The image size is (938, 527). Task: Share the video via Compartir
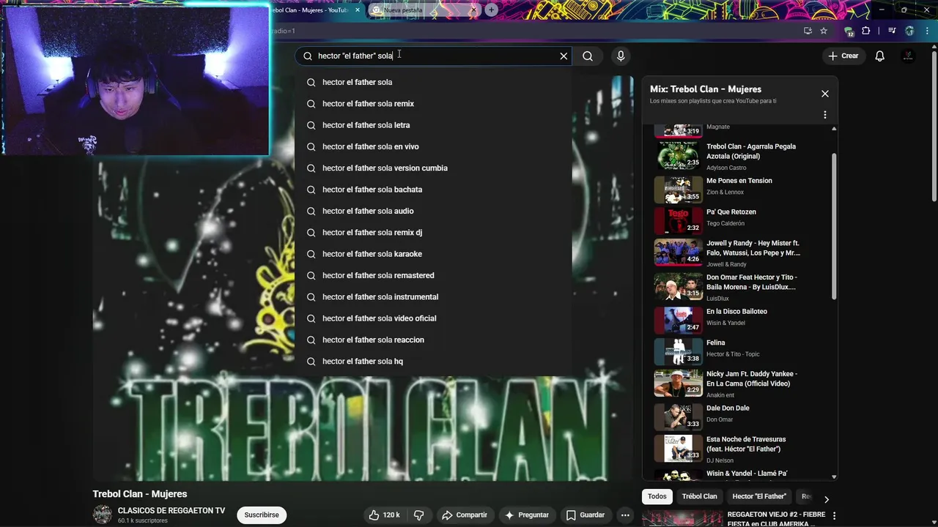[x=464, y=515]
